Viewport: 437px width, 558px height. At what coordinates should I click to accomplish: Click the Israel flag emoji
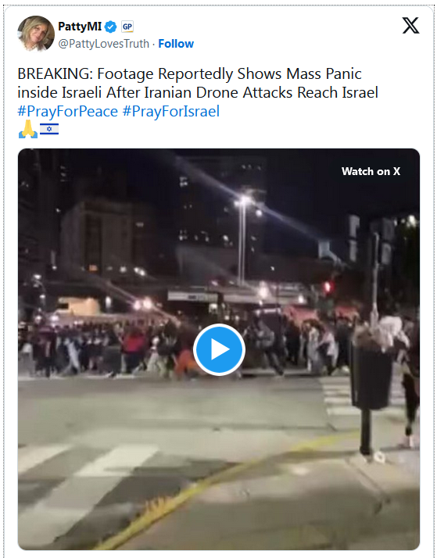click(x=49, y=129)
